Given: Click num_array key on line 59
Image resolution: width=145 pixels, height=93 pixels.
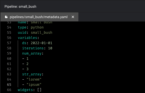Looking at the screenshot, I should point(32,54).
